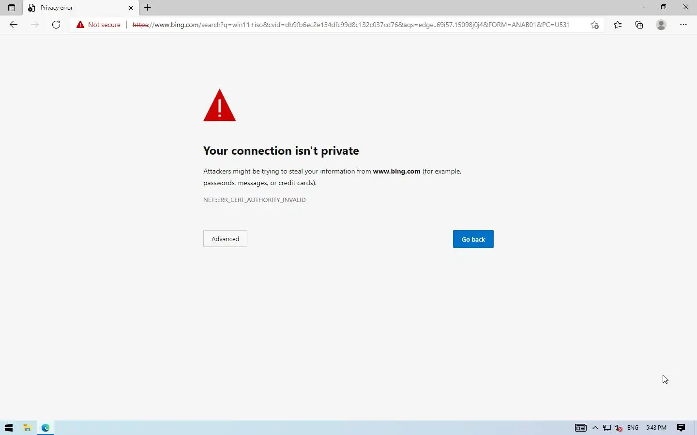
Task: Click the Your connection isn't private heading
Action: tap(281, 151)
